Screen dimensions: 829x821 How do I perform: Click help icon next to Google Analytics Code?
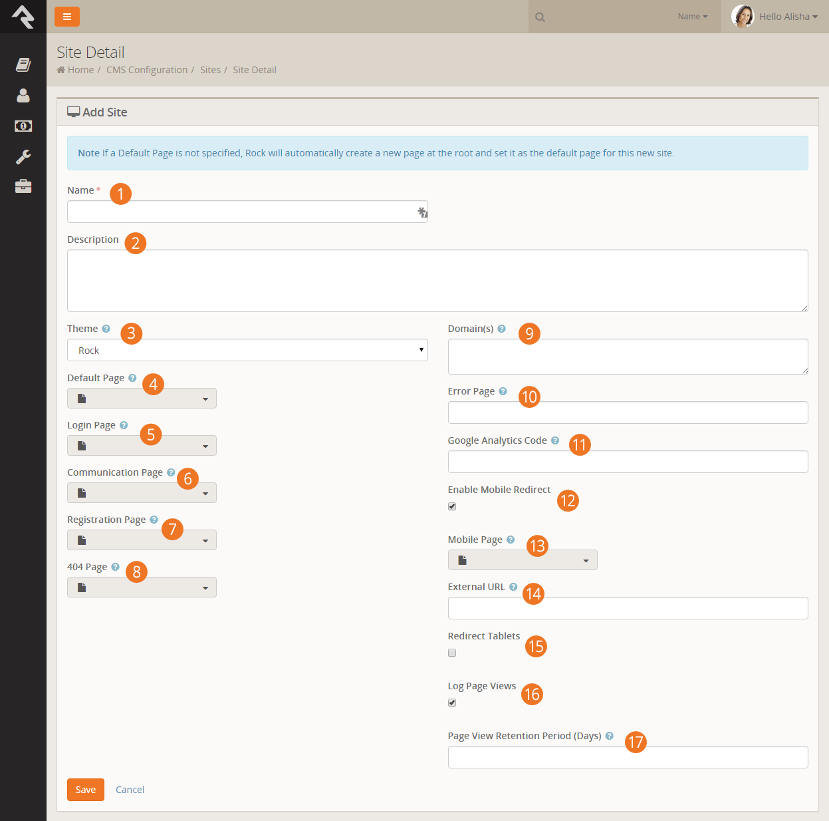[555, 440]
